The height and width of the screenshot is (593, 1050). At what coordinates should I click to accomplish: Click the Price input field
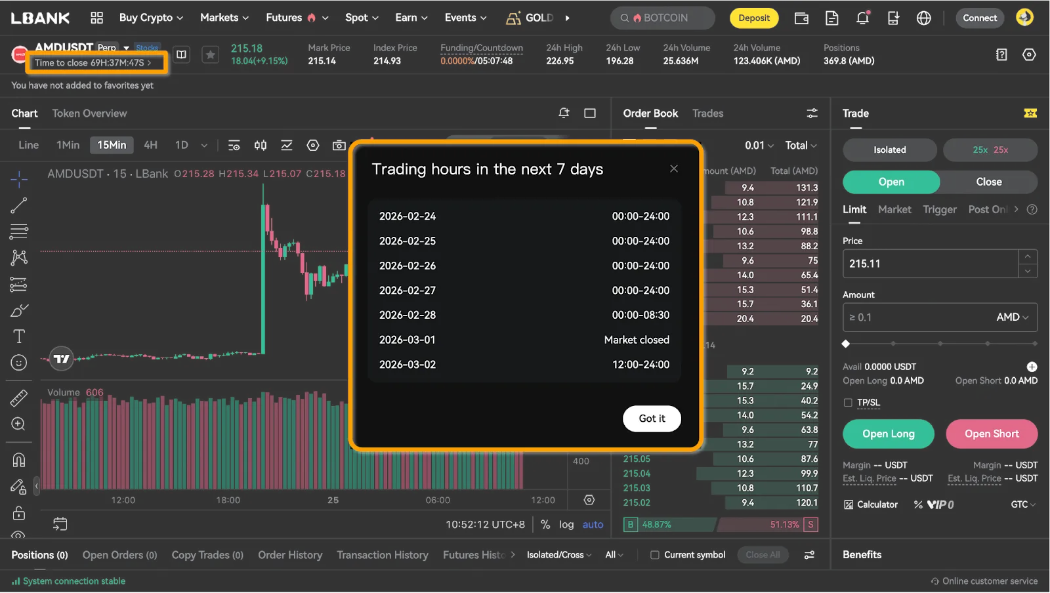[929, 264]
